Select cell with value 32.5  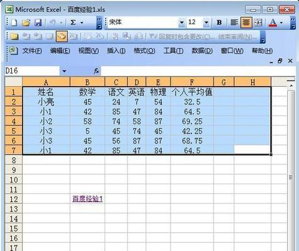[x=192, y=102]
